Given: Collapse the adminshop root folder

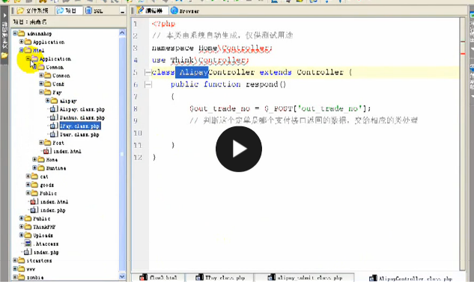Looking at the screenshot, I should pos(15,33).
